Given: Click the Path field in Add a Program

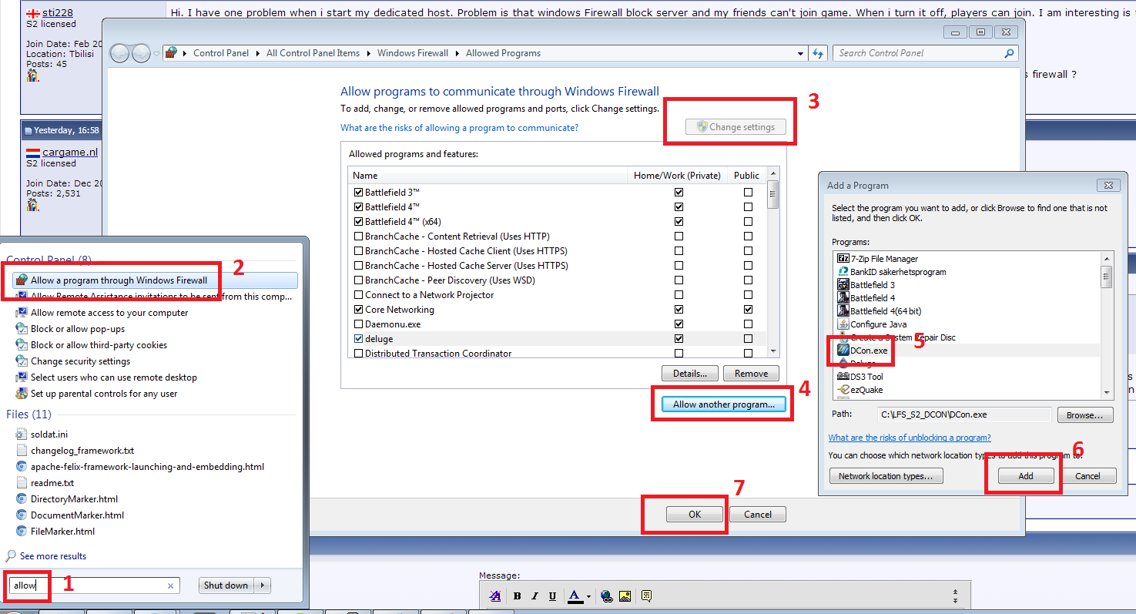Looking at the screenshot, I should coord(965,415).
